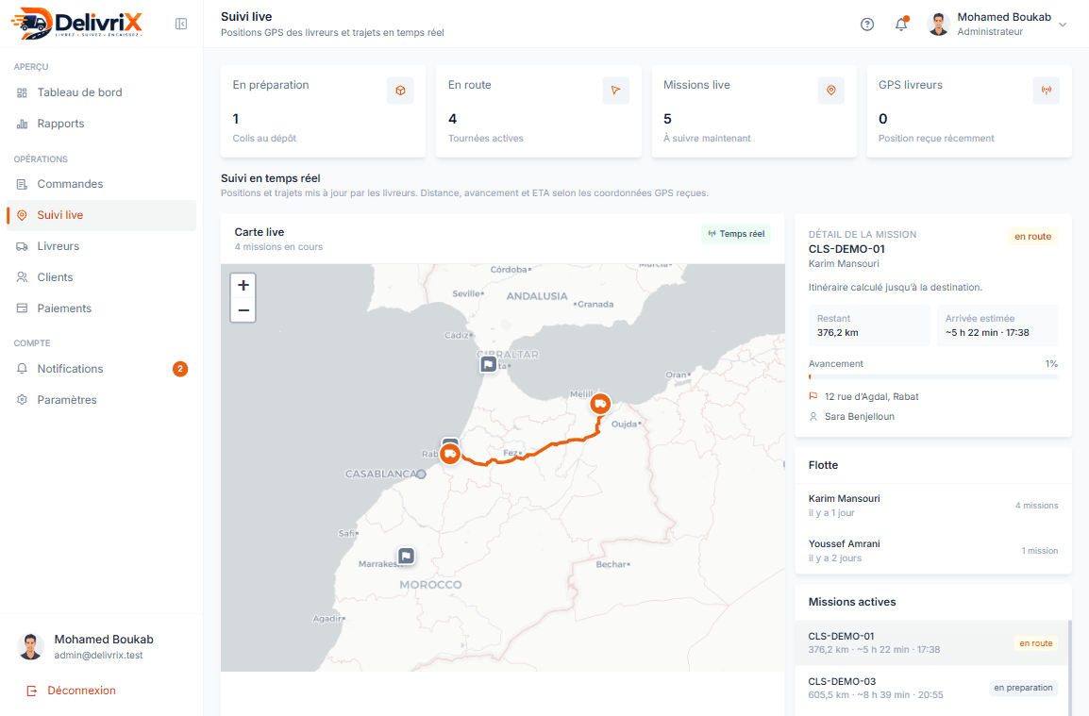Click the GPS livreurs count 0
Screen dimensions: 1089x716
click(882, 119)
